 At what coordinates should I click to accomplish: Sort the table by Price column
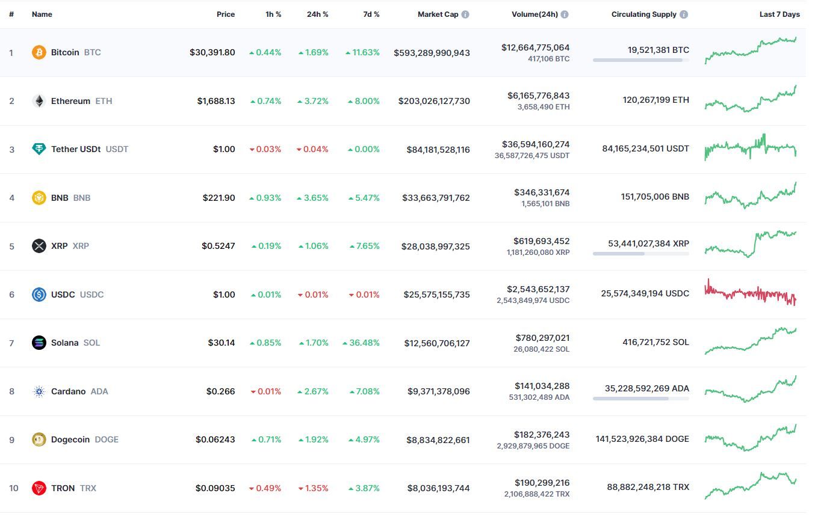226,14
